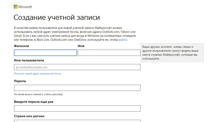Click the Имя пользователя label
210x122 pixels.
click(29, 60)
